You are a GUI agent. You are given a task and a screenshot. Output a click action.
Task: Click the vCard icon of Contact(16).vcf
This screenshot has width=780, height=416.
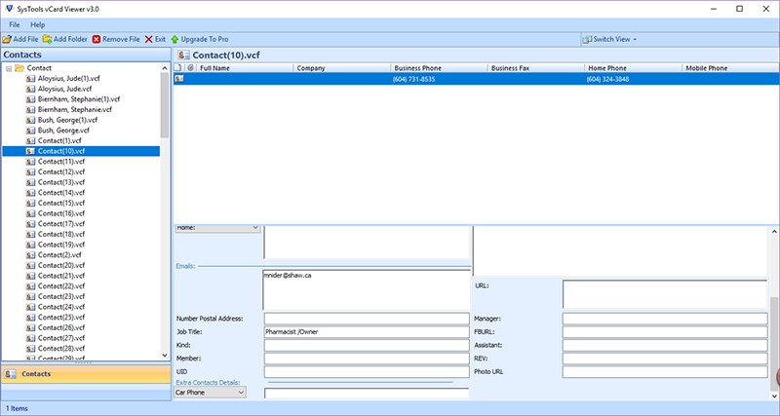pyautogui.click(x=30, y=213)
